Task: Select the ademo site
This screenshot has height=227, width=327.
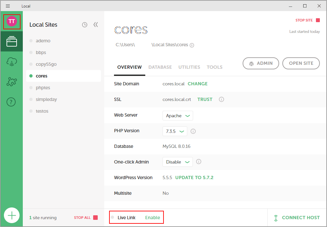Action: [x=64, y=41]
